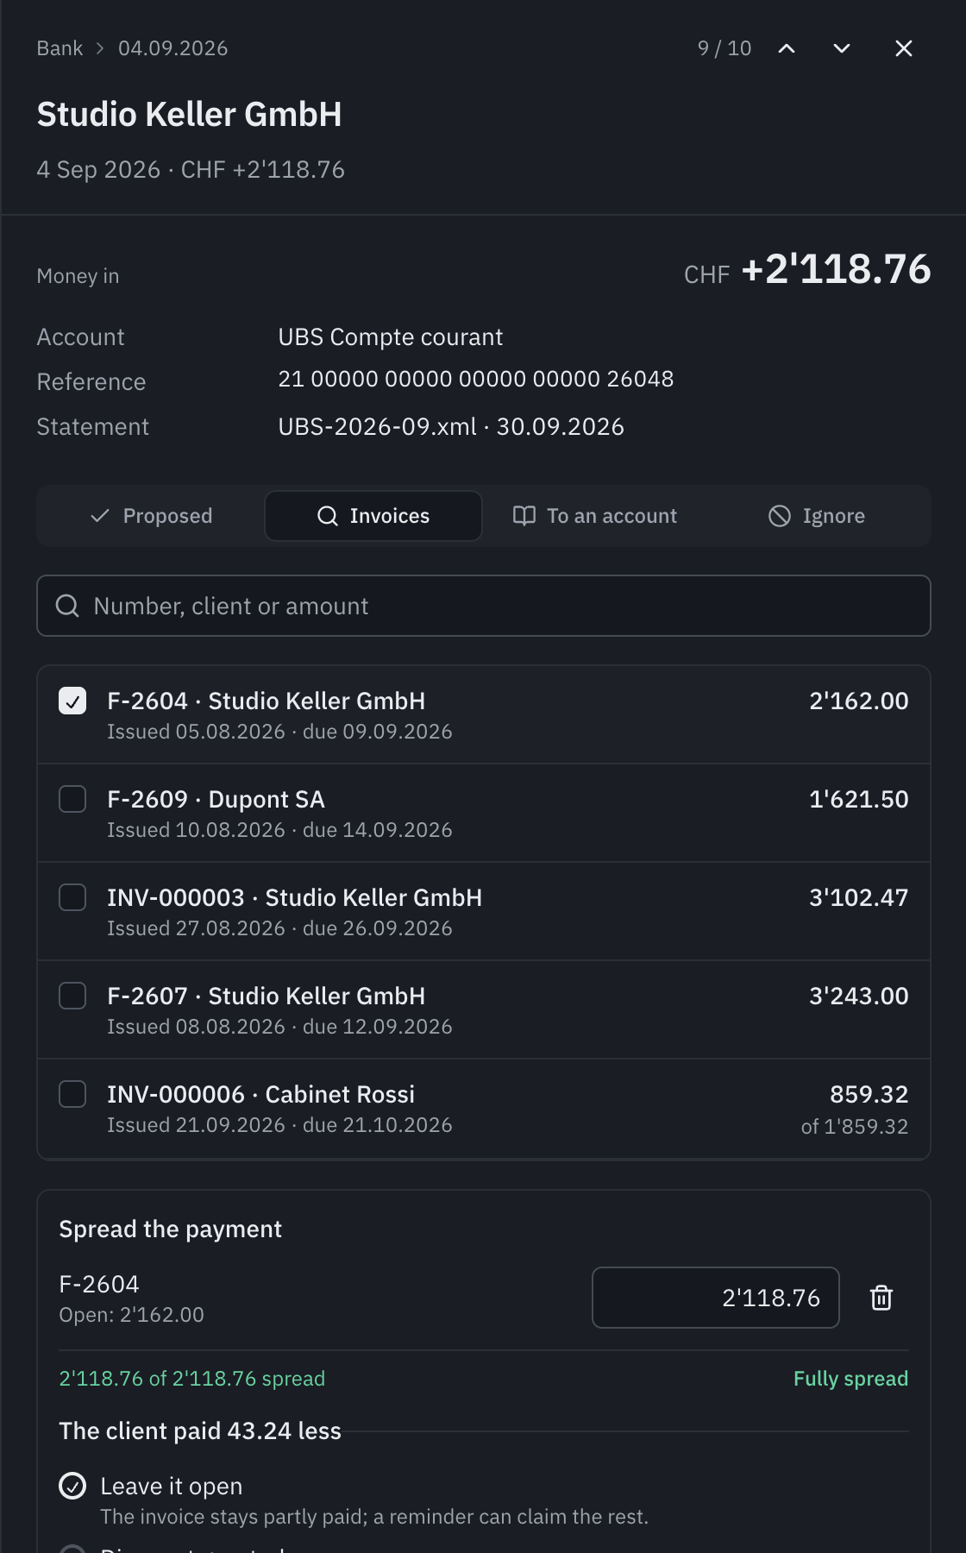The width and height of the screenshot is (966, 1553).
Task: Switch to the To an account tab
Action: point(595,516)
